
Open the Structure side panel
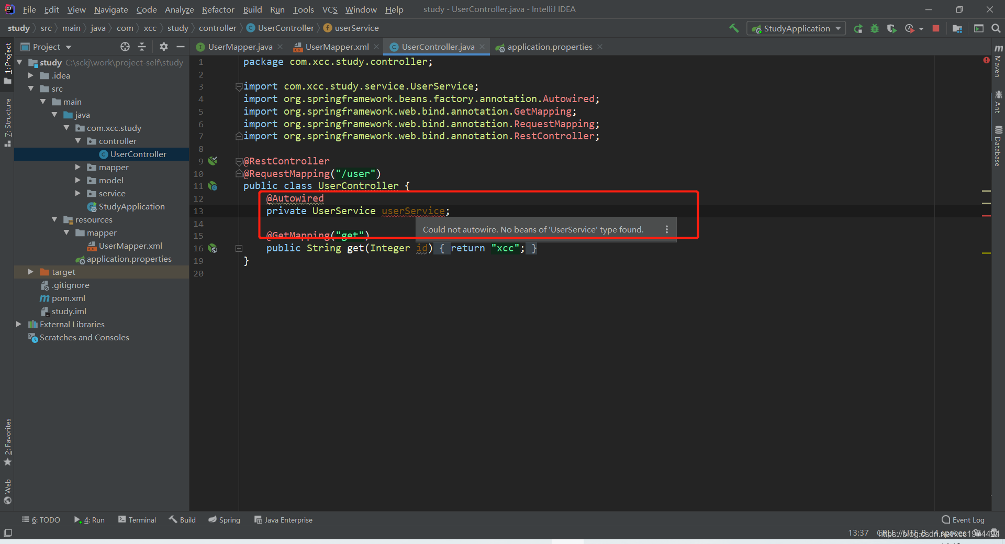coord(7,122)
